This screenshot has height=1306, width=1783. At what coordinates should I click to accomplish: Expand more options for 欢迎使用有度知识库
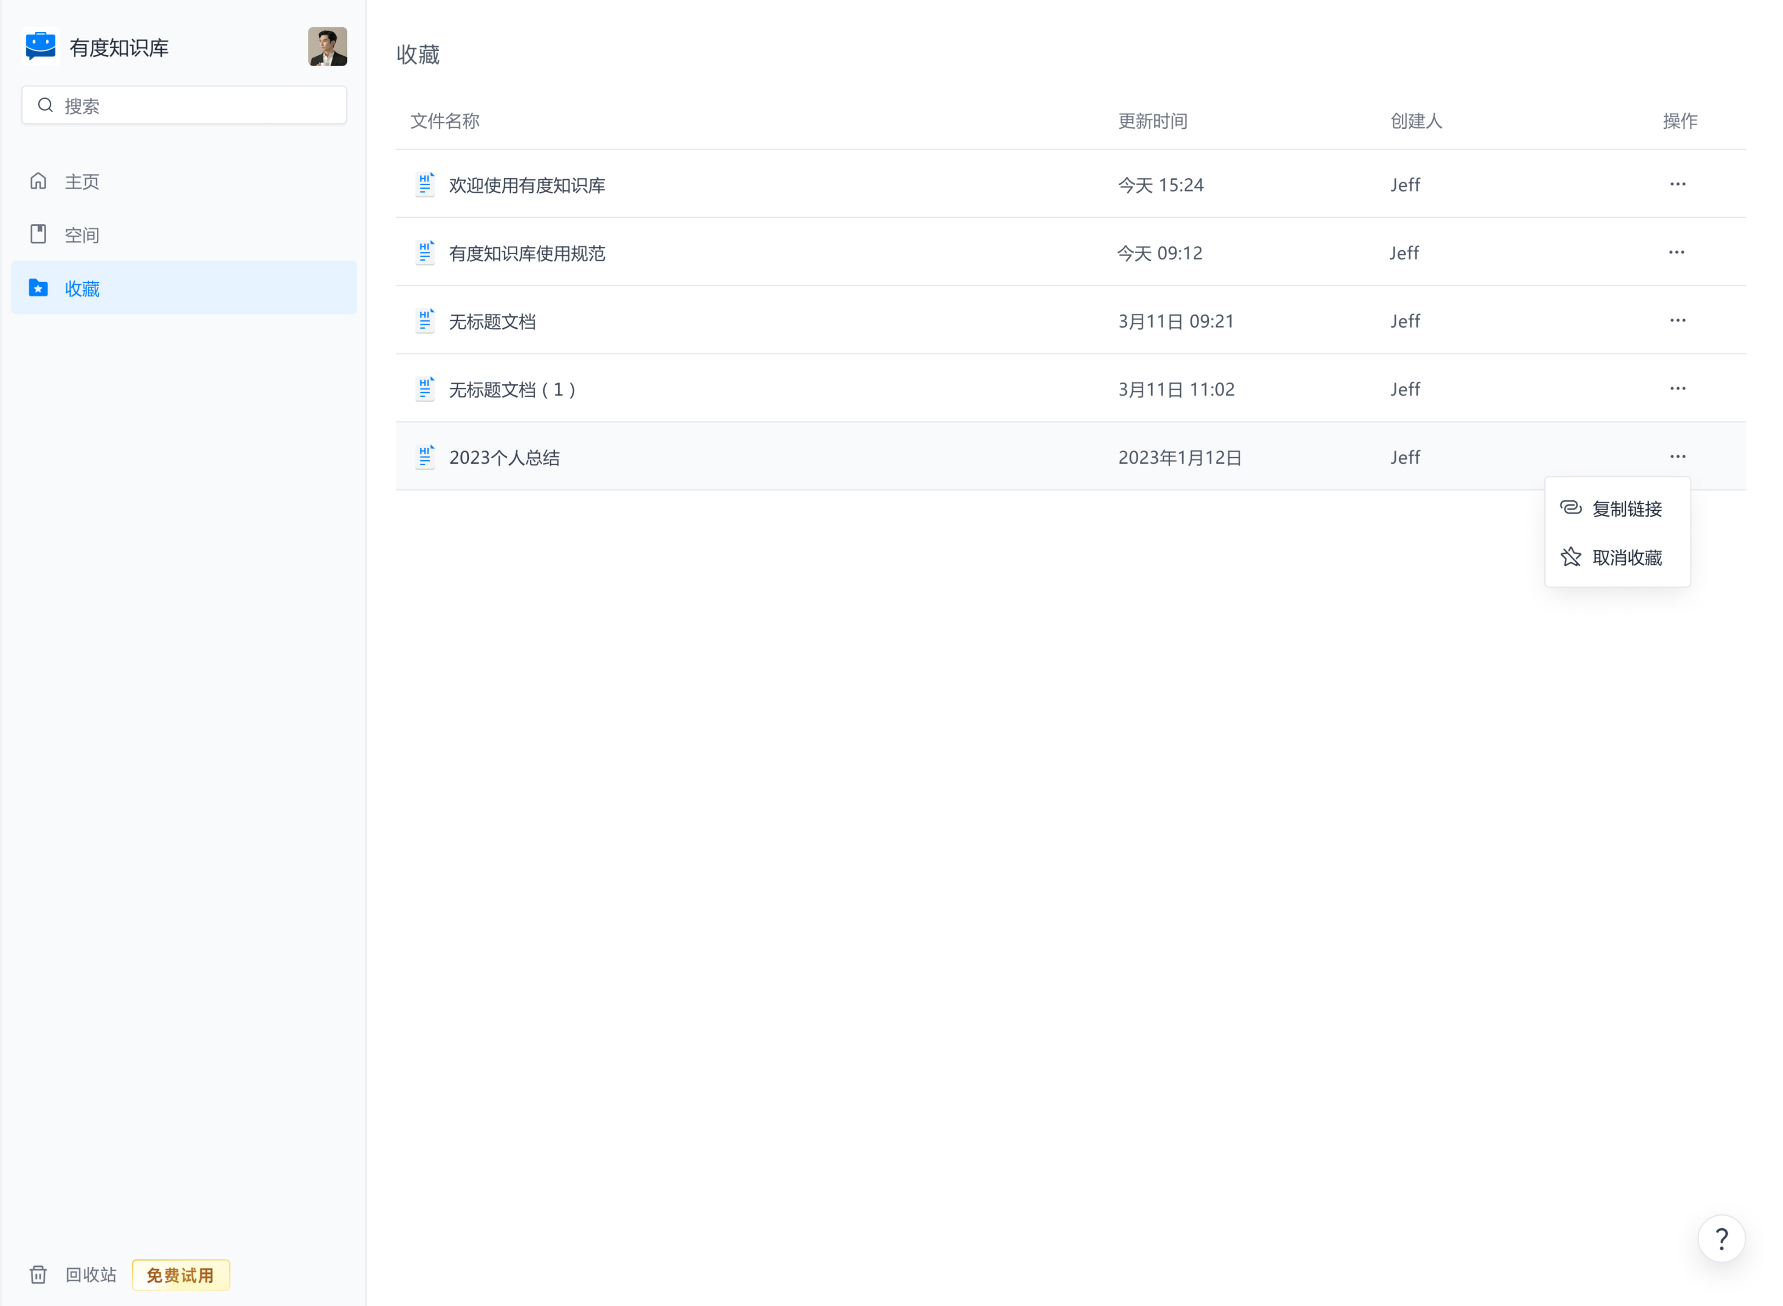(x=1677, y=184)
